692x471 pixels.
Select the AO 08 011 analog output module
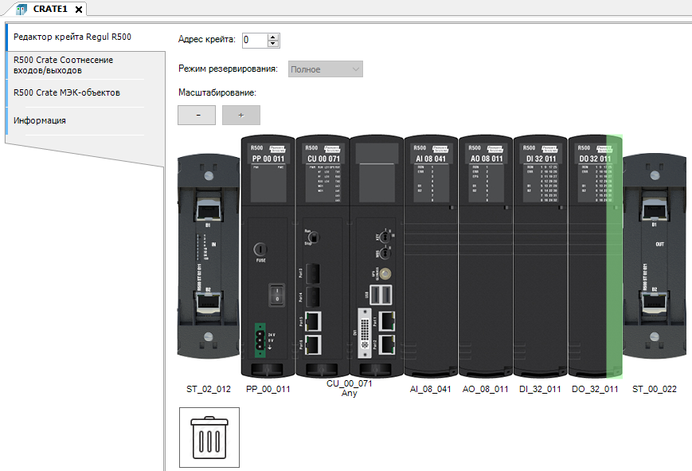click(486, 255)
